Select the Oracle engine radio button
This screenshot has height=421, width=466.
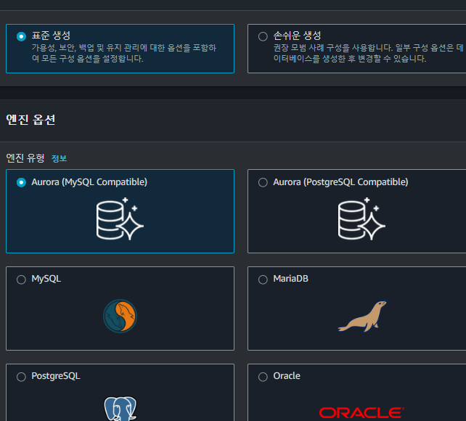click(x=263, y=377)
